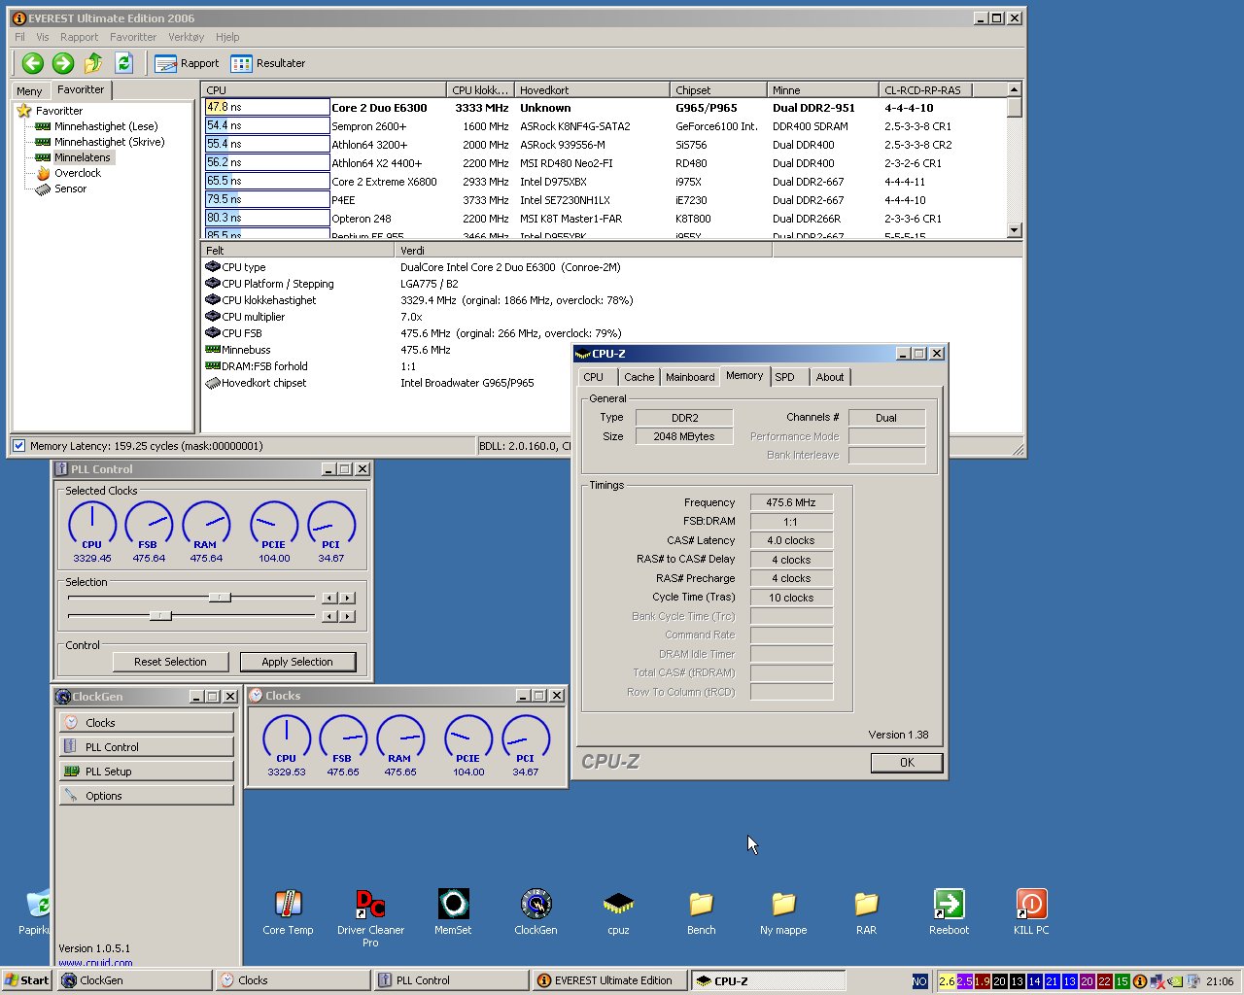Viewport: 1244px width, 995px height.
Task: Click the PCIE dial in Clocks window
Action: point(468,739)
